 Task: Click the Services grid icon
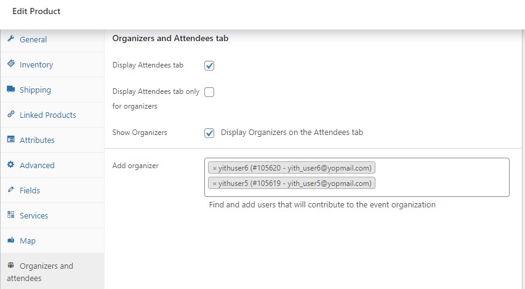point(10,215)
